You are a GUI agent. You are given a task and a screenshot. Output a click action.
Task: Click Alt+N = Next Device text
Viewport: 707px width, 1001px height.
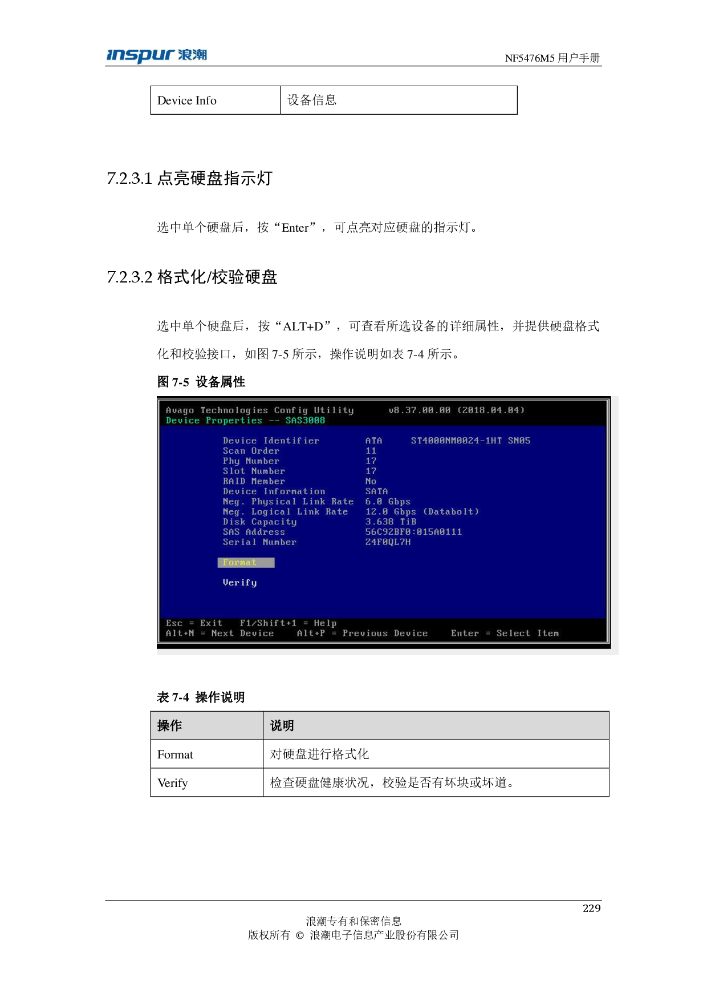click(x=220, y=633)
